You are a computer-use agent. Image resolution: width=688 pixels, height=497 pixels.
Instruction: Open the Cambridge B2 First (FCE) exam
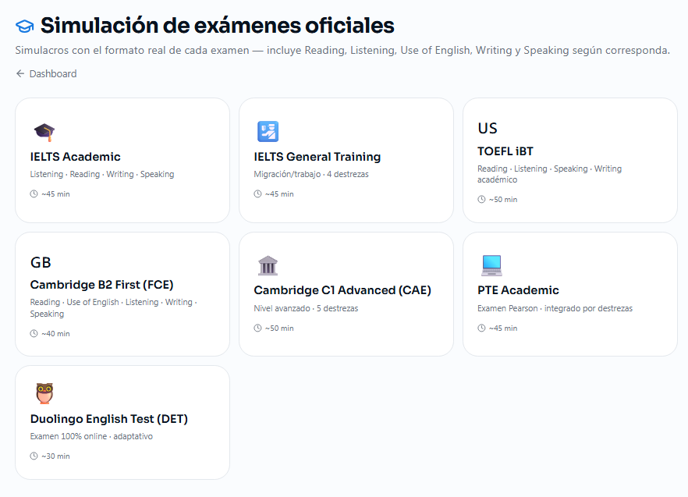(x=122, y=294)
